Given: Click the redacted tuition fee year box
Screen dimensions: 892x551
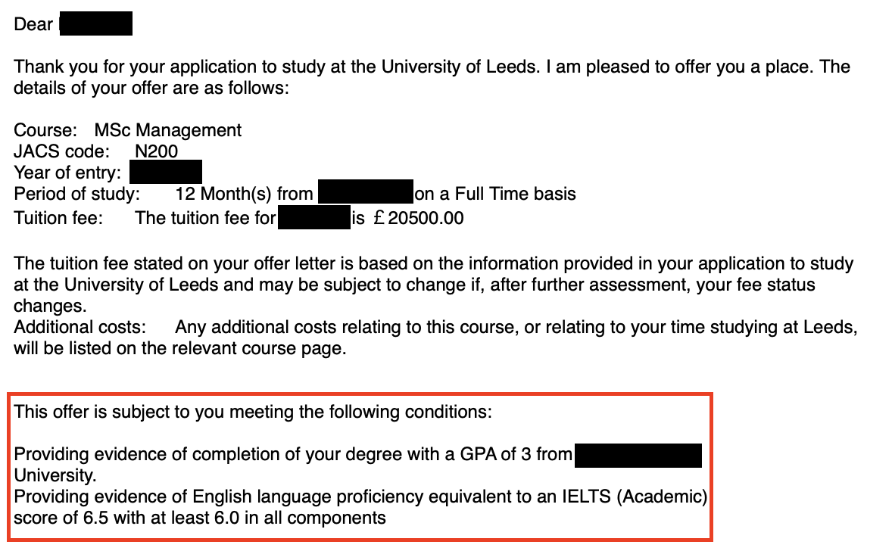Looking at the screenshot, I should (314, 218).
